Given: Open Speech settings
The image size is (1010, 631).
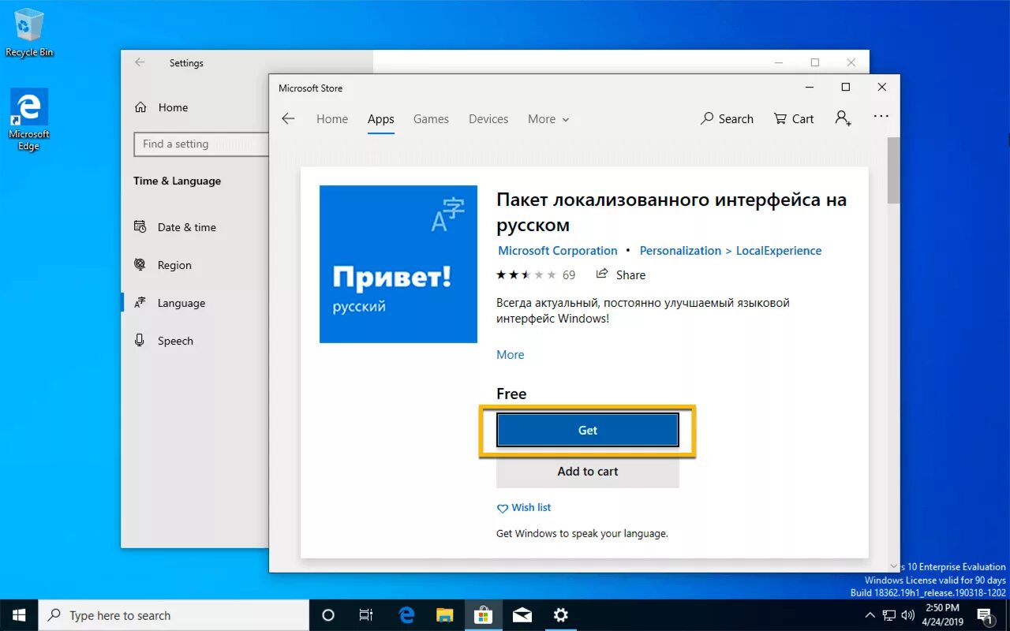Looking at the screenshot, I should [163, 341].
